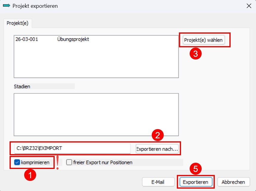Cancel using the Abbrechen button
Viewport: 256px width, 191px height.
233,182
